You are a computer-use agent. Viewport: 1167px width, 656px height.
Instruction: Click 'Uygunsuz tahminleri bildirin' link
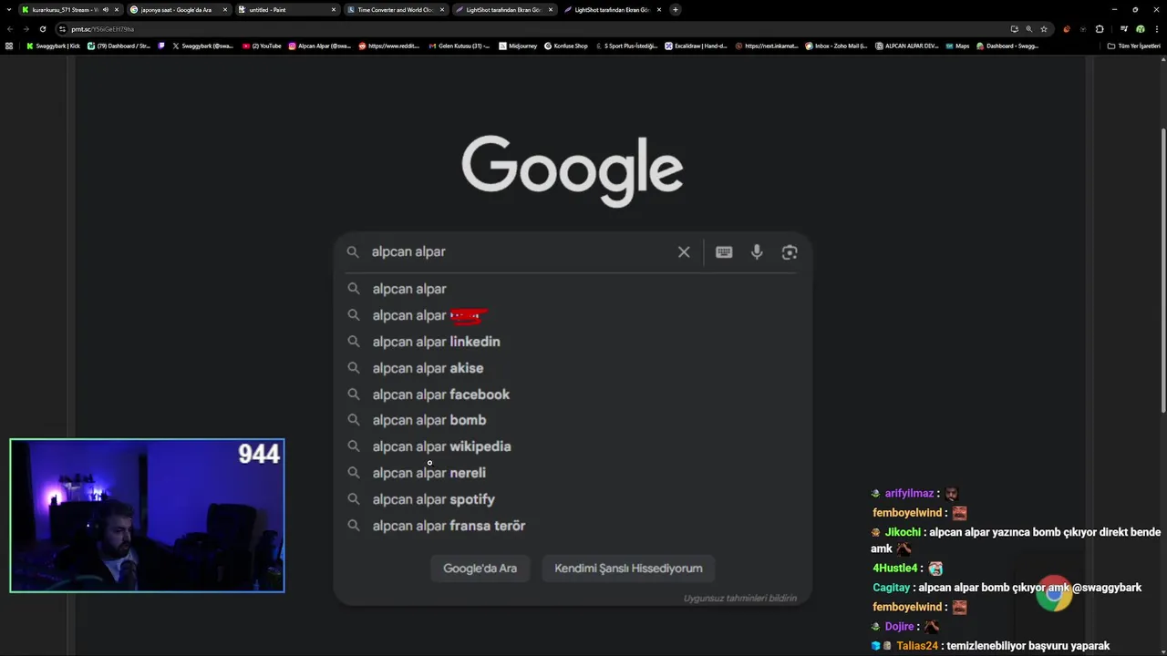click(x=740, y=599)
